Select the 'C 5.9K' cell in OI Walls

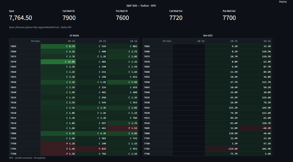123,82
